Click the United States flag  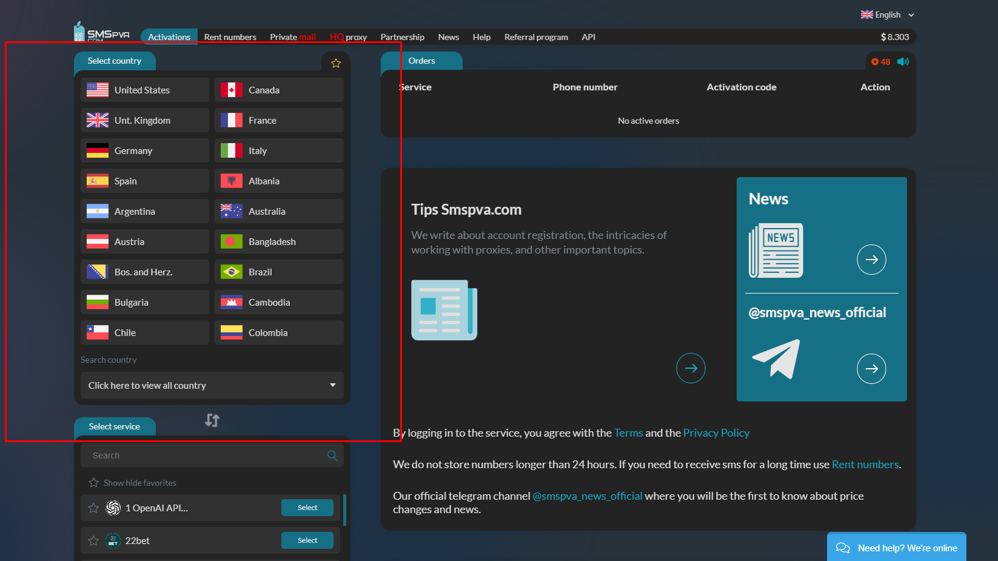pos(98,90)
